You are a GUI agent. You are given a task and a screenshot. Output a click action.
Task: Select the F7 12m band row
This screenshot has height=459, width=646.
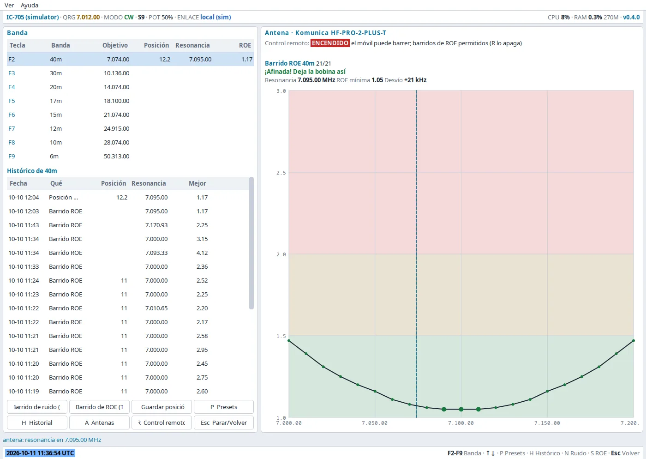[130, 128]
